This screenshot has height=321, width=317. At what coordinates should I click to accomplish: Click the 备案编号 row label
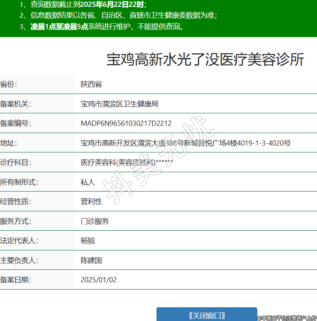coord(15,123)
